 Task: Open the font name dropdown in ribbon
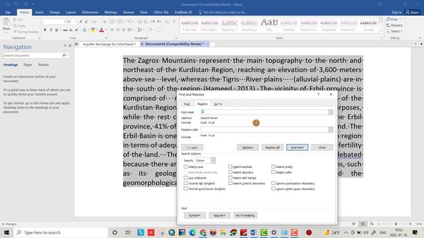[64, 22]
